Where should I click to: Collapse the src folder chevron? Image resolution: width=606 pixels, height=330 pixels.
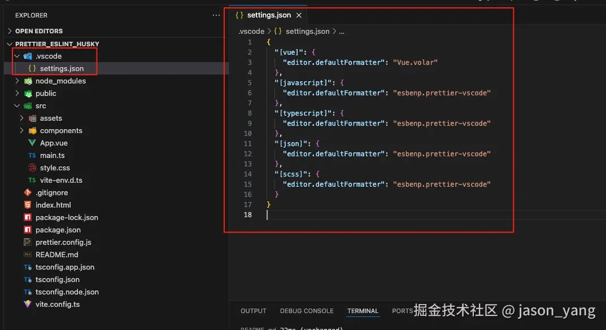(x=17, y=105)
